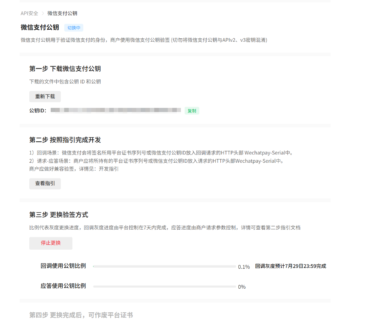This screenshot has width=375, height=324.
Task: Click the 1）回调场景 instruction line
Action: click(161, 153)
